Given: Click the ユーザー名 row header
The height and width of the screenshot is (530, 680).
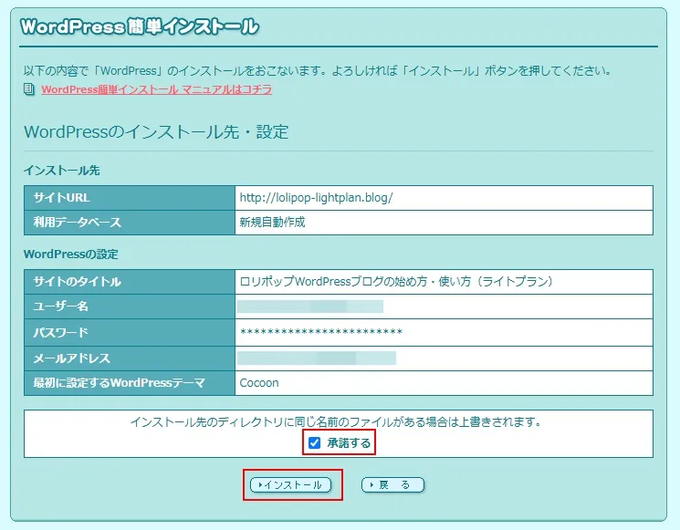Looking at the screenshot, I should pyautogui.click(x=130, y=307).
